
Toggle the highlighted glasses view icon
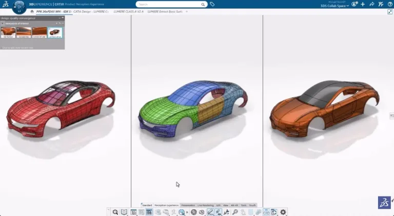tap(266, 212)
